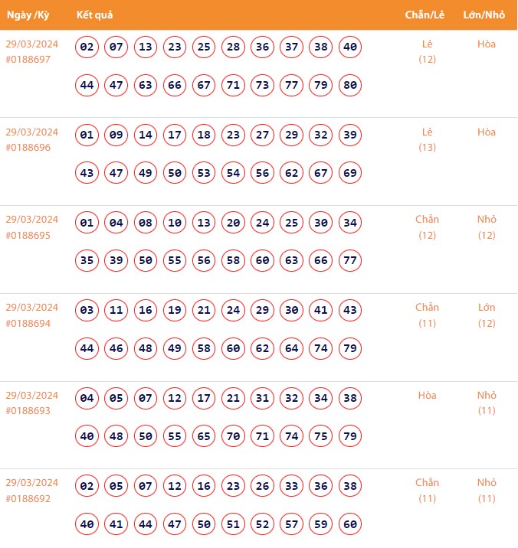Click the Lớn (12) result
This screenshot has width=518, height=548.
point(487,315)
